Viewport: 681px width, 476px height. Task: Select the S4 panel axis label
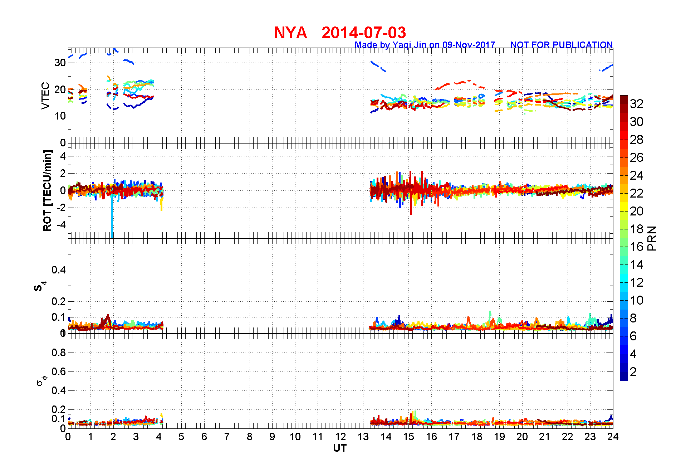tap(40, 286)
